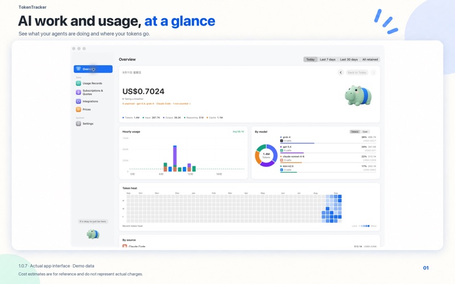Image resolution: width=455 pixels, height=284 pixels.
Task: Click the gray Settings gear icon
Action: (x=78, y=124)
